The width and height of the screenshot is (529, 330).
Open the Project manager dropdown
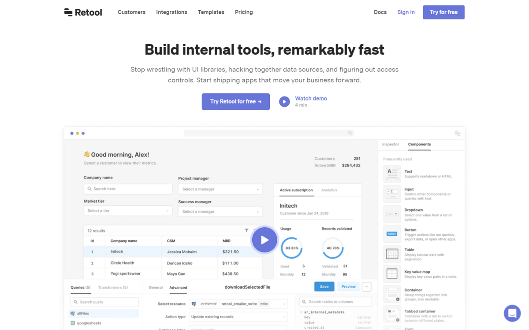(x=220, y=189)
